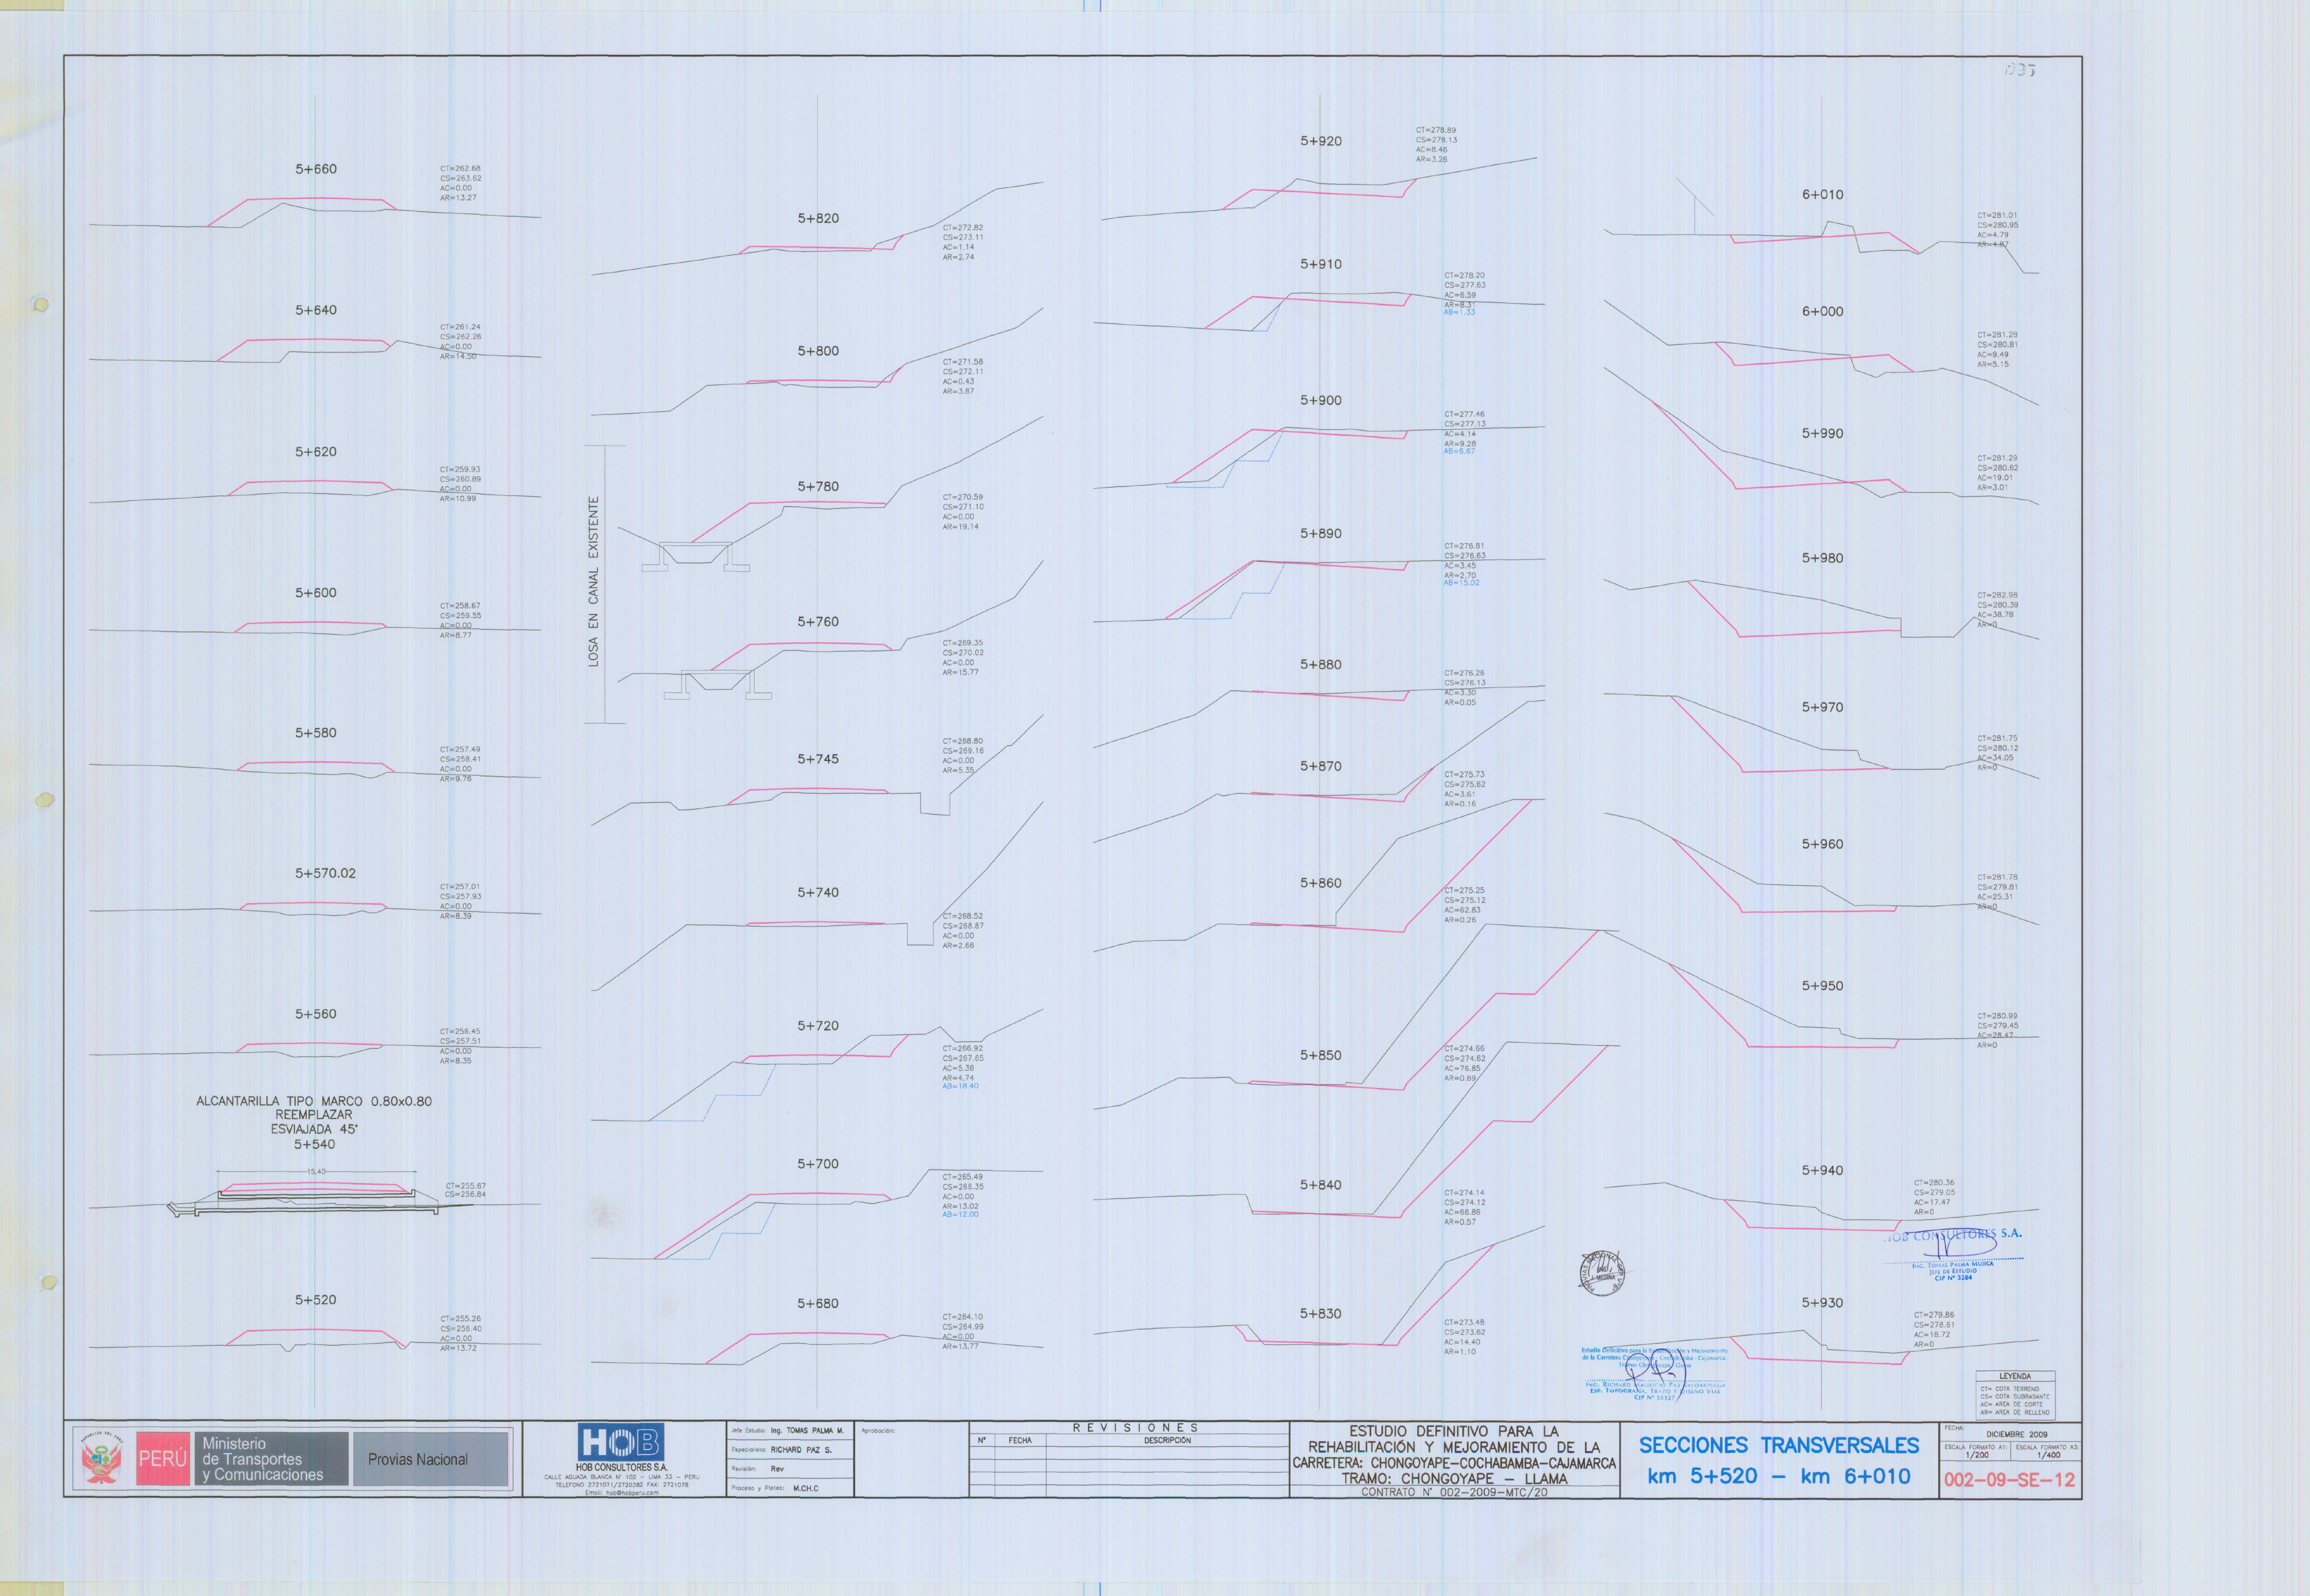The width and height of the screenshot is (2310, 1596).
Task: Click station label '5+950'
Action: [x=1823, y=986]
